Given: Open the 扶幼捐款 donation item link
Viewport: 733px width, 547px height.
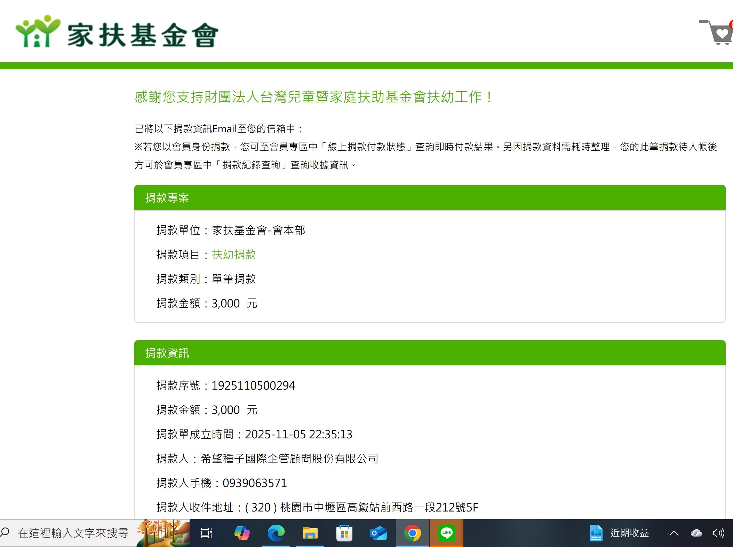Looking at the screenshot, I should coord(233,255).
